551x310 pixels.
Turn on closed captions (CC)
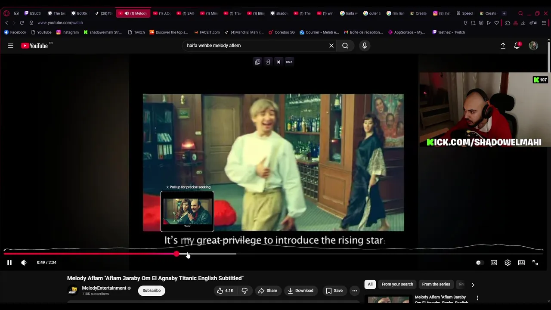(494, 263)
